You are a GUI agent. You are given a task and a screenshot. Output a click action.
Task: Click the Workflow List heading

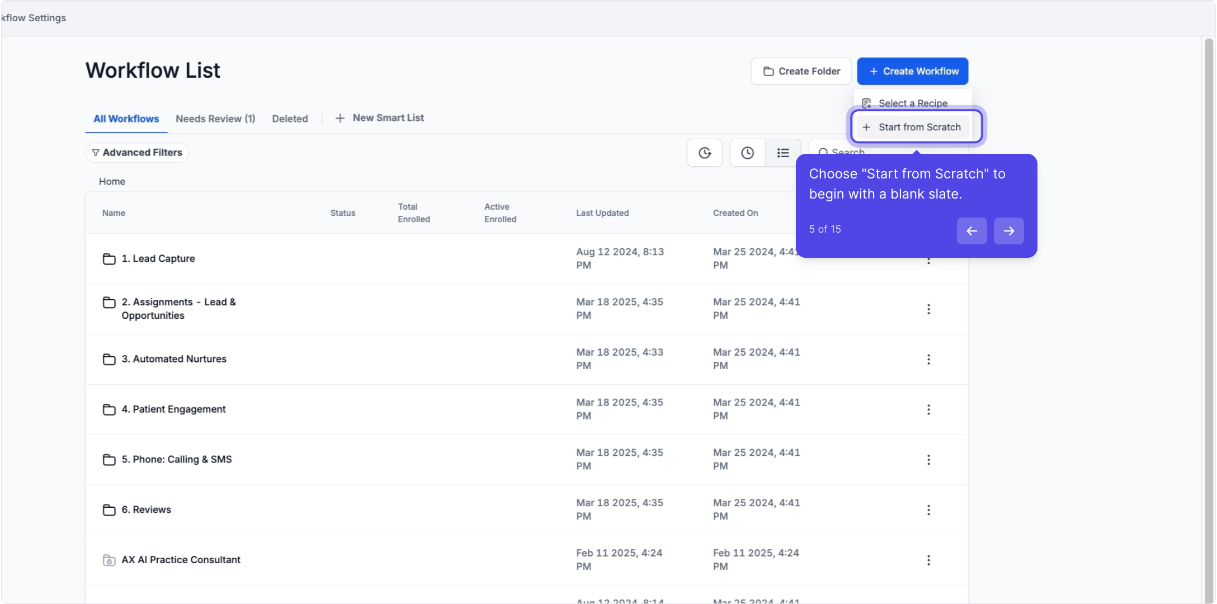(153, 70)
